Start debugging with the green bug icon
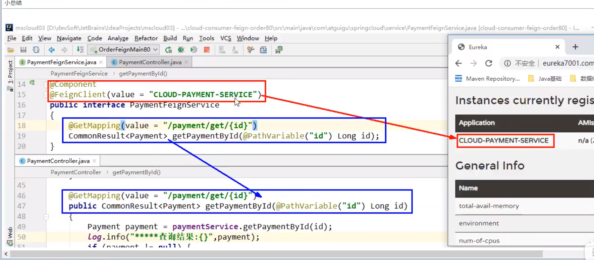Screen dimensions: 594x260 coord(181,50)
